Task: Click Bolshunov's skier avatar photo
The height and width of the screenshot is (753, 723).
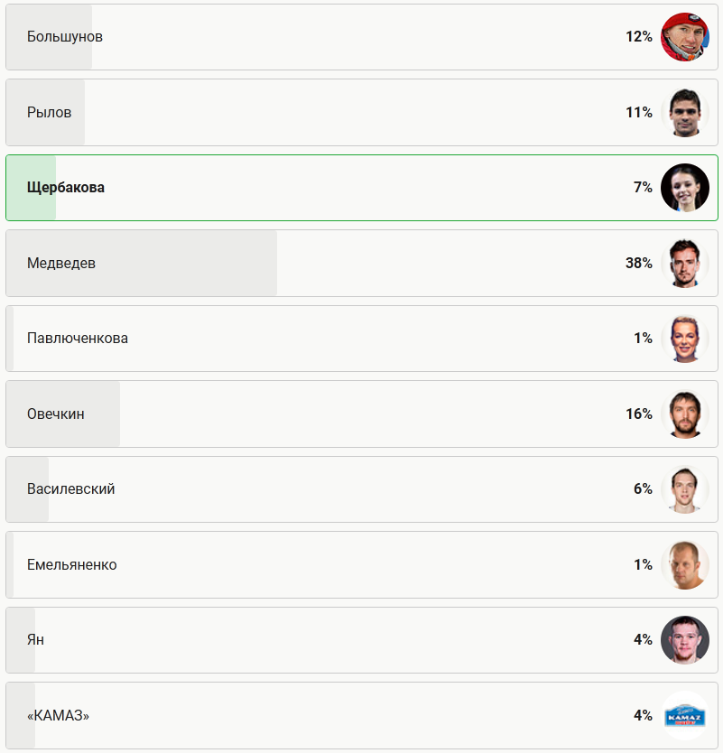Action: coord(685,37)
